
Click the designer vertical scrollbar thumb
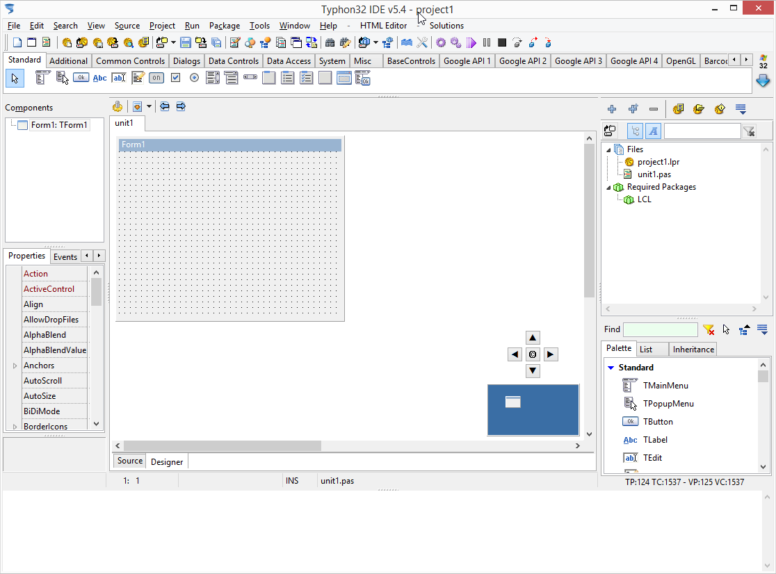pos(589,221)
